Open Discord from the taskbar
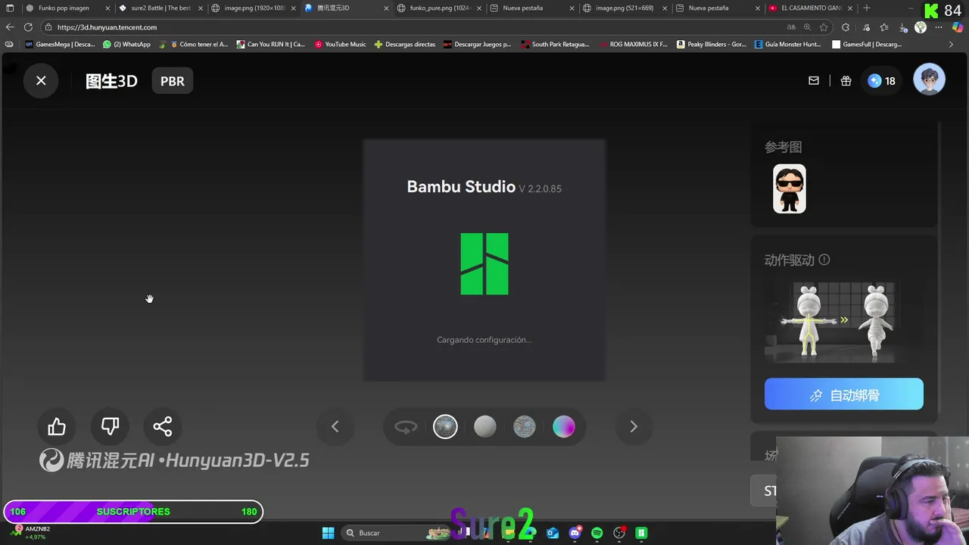The width and height of the screenshot is (969, 545). [x=575, y=533]
